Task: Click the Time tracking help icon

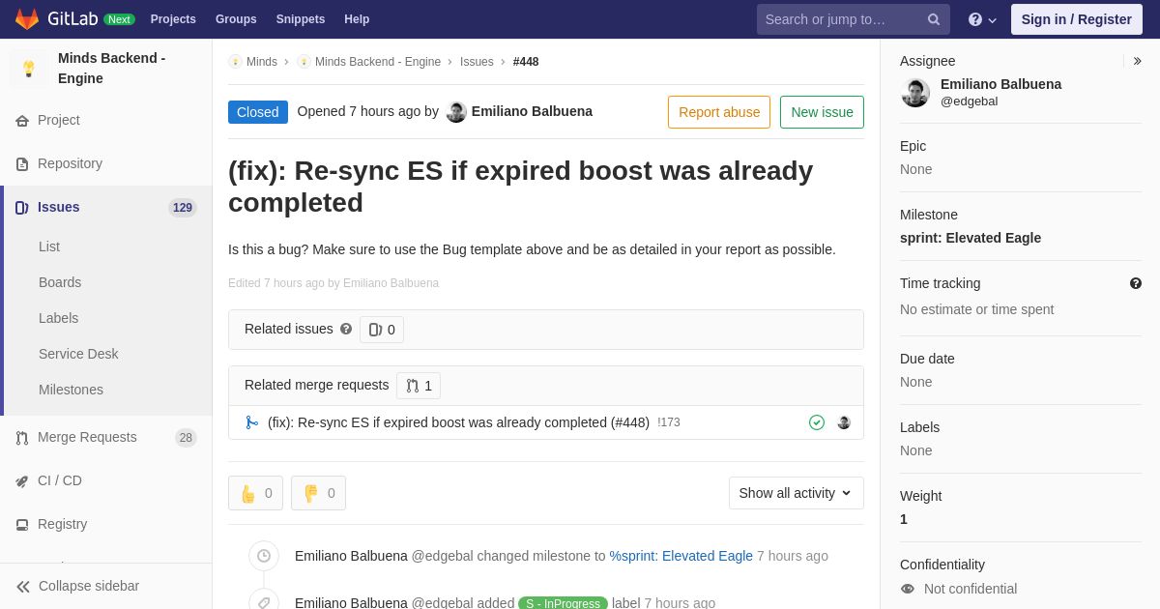Action: click(1136, 283)
